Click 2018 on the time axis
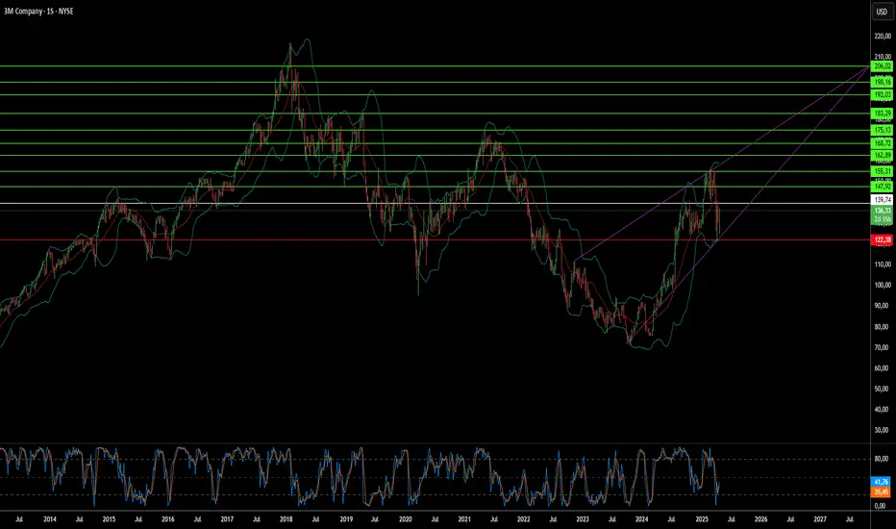 (x=286, y=518)
